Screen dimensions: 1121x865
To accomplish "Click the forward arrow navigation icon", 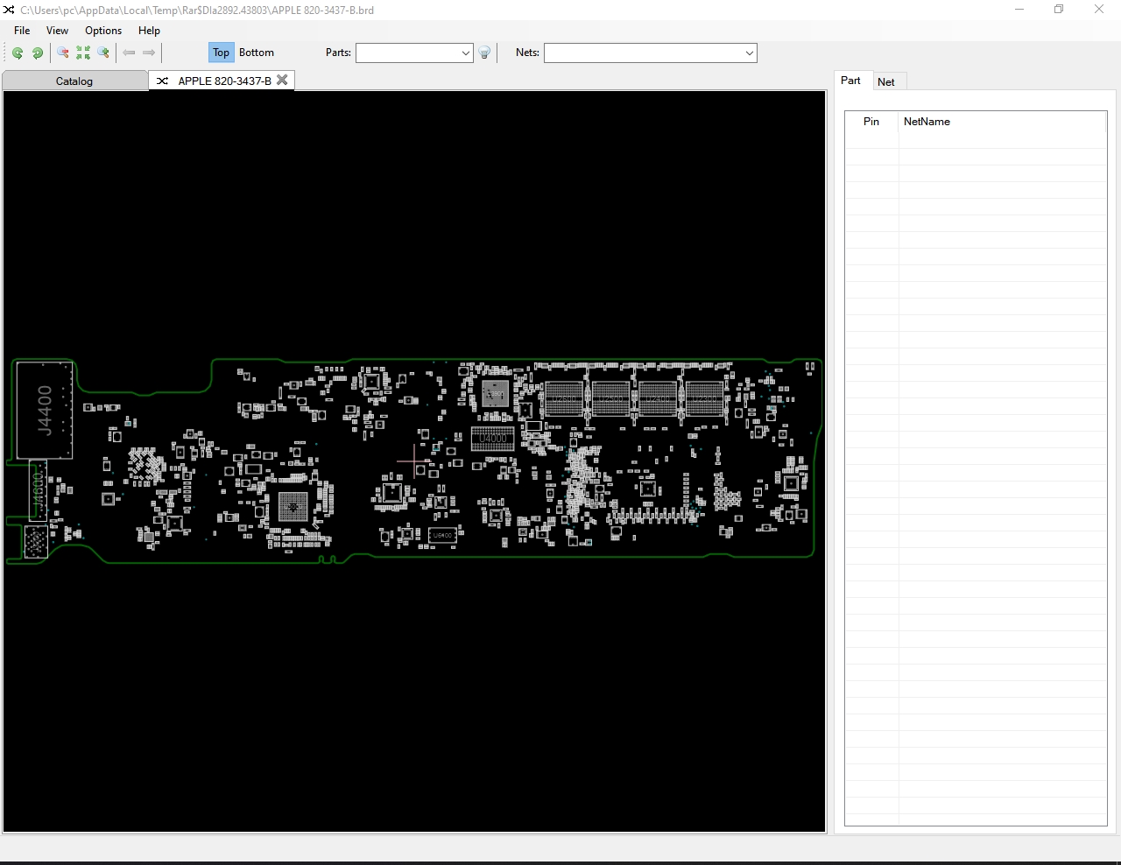I will [149, 53].
